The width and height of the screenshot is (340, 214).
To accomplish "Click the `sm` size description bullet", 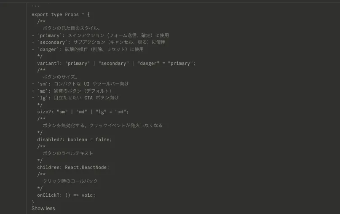I will coord(80,84).
